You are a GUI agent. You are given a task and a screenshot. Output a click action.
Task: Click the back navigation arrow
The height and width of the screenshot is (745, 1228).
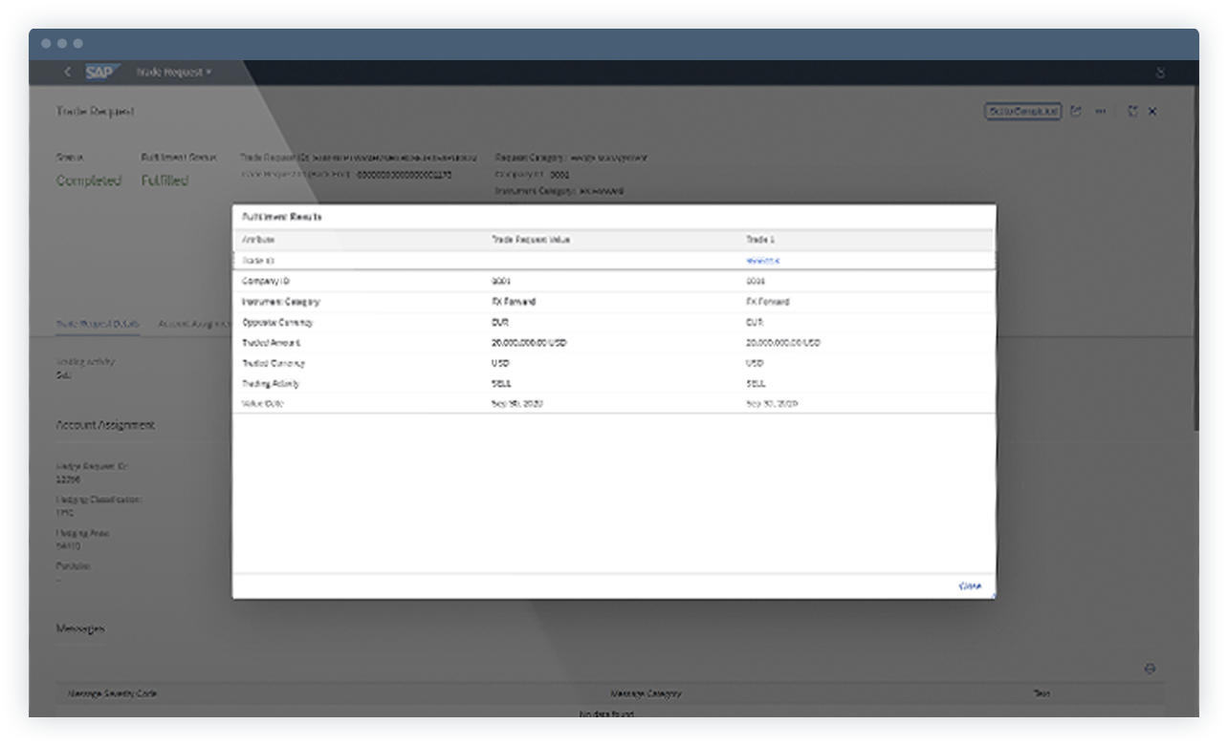click(67, 73)
